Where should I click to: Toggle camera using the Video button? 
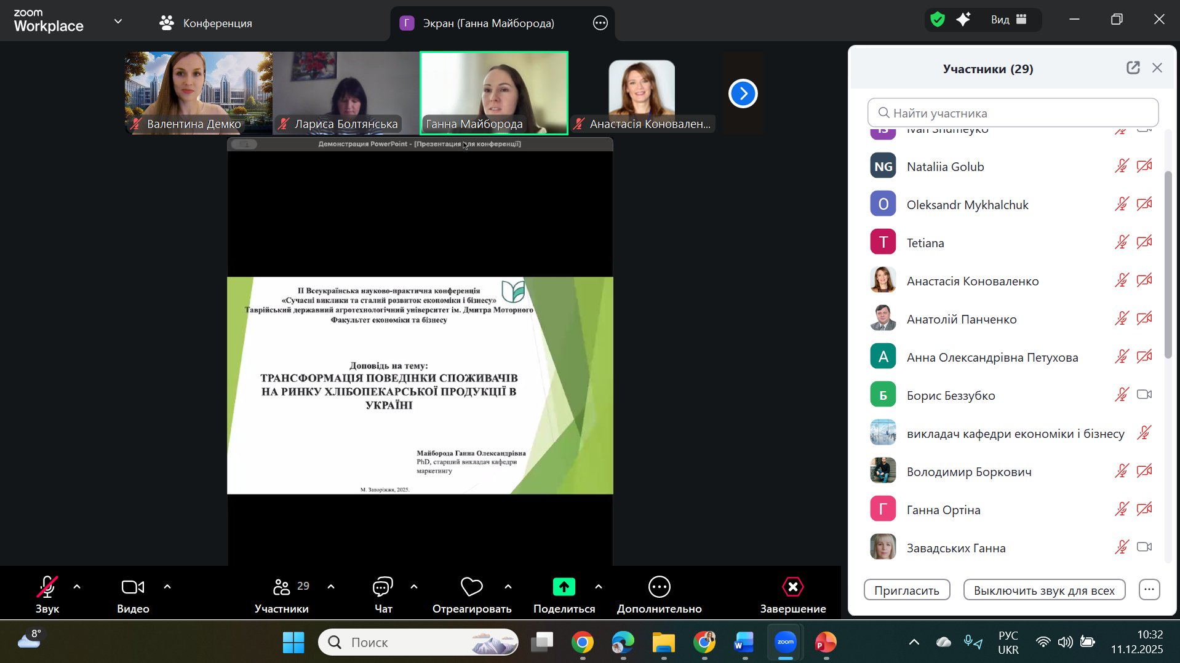click(133, 587)
